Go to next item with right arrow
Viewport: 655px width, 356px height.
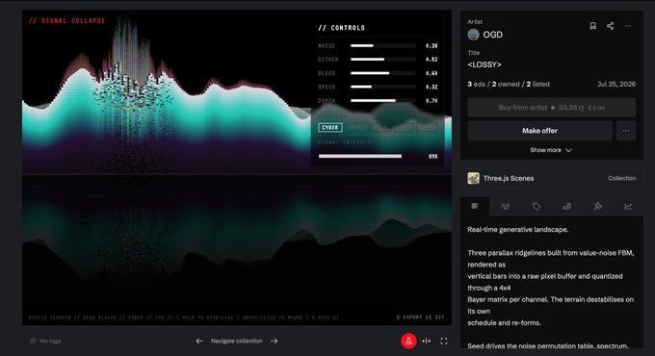275,341
